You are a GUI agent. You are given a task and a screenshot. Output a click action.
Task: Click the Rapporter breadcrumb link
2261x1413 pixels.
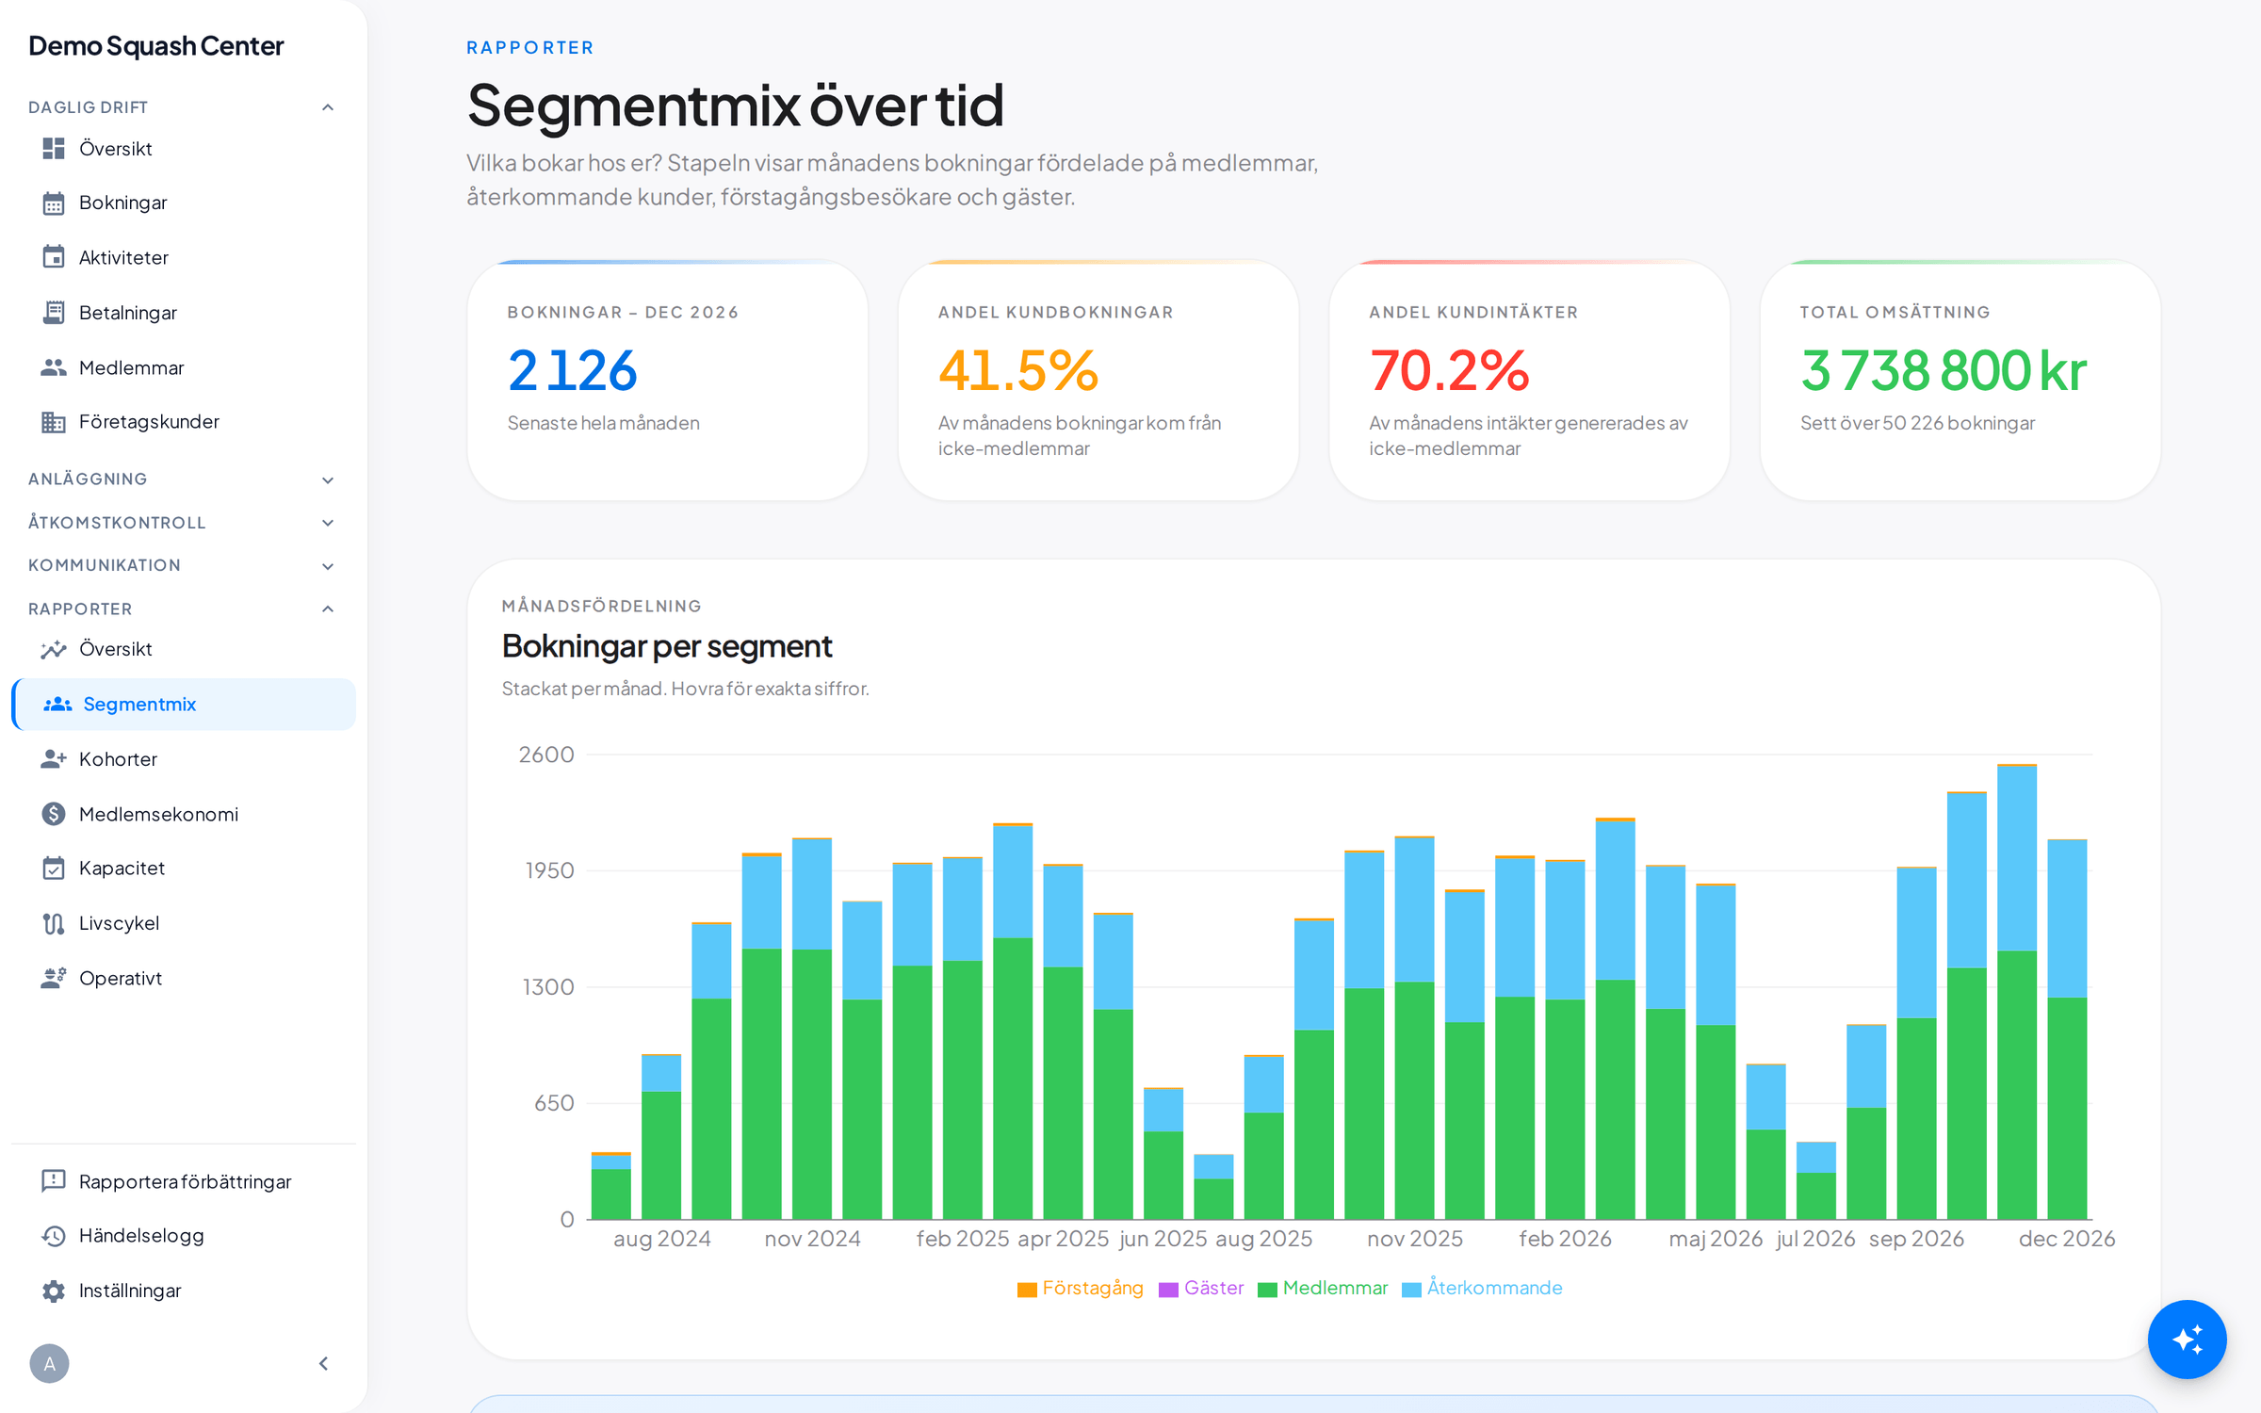(530, 47)
